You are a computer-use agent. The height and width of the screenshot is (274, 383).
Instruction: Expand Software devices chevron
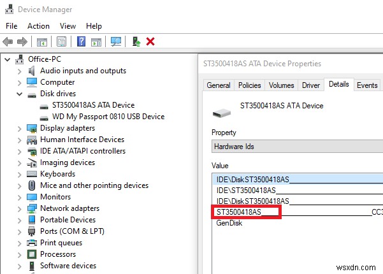pos(19,266)
